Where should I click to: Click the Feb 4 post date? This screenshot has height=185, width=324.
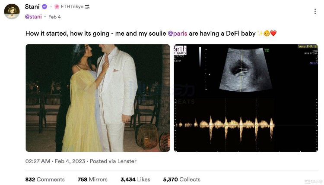coord(54,17)
